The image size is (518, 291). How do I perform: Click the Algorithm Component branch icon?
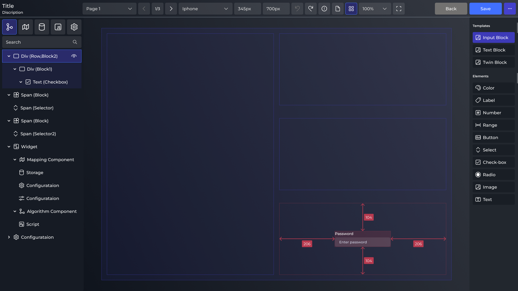coord(22,211)
